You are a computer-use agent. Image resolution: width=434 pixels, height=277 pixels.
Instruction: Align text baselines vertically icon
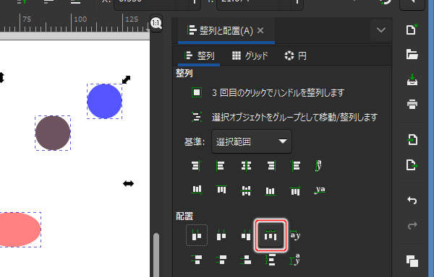320,190
